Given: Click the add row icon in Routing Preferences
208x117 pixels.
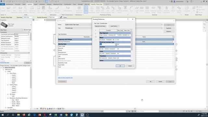Looking at the screenshot, I should click(96, 37).
